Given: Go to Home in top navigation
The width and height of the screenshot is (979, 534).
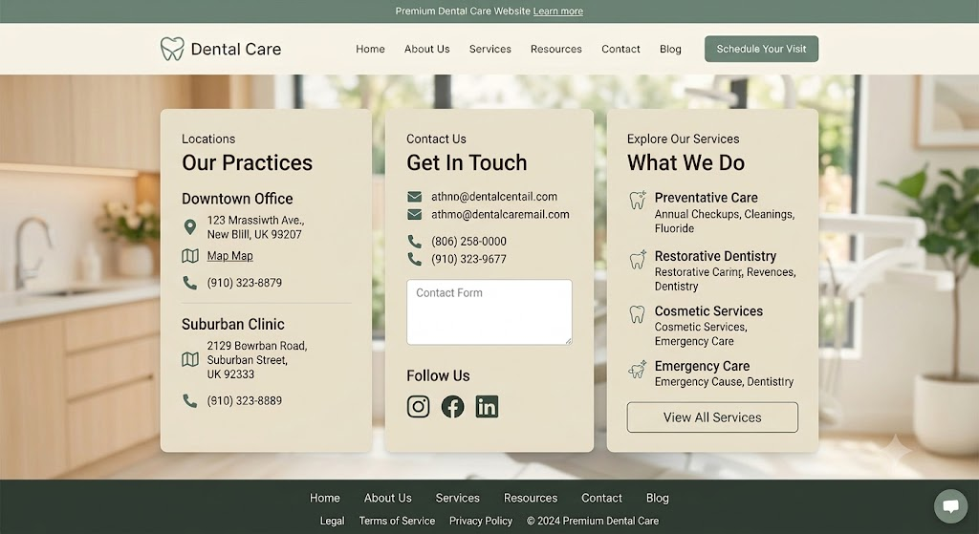Looking at the screenshot, I should click(370, 49).
